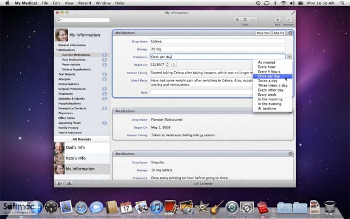Screen dimensions: 350x219
Task: Click the add person icon at bottom left
Action: [60, 183]
